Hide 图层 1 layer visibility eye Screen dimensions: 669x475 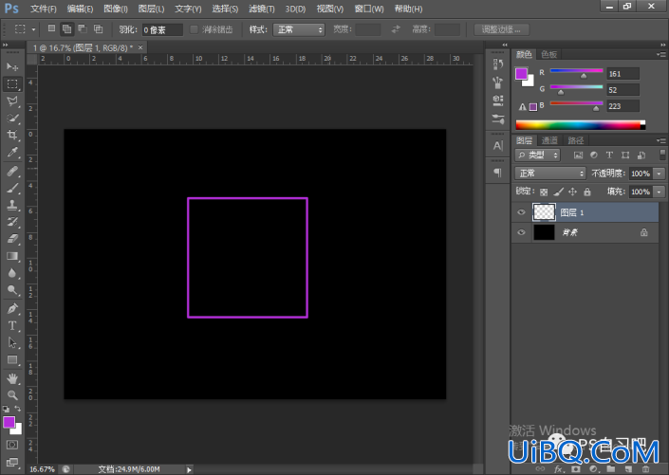coord(521,212)
